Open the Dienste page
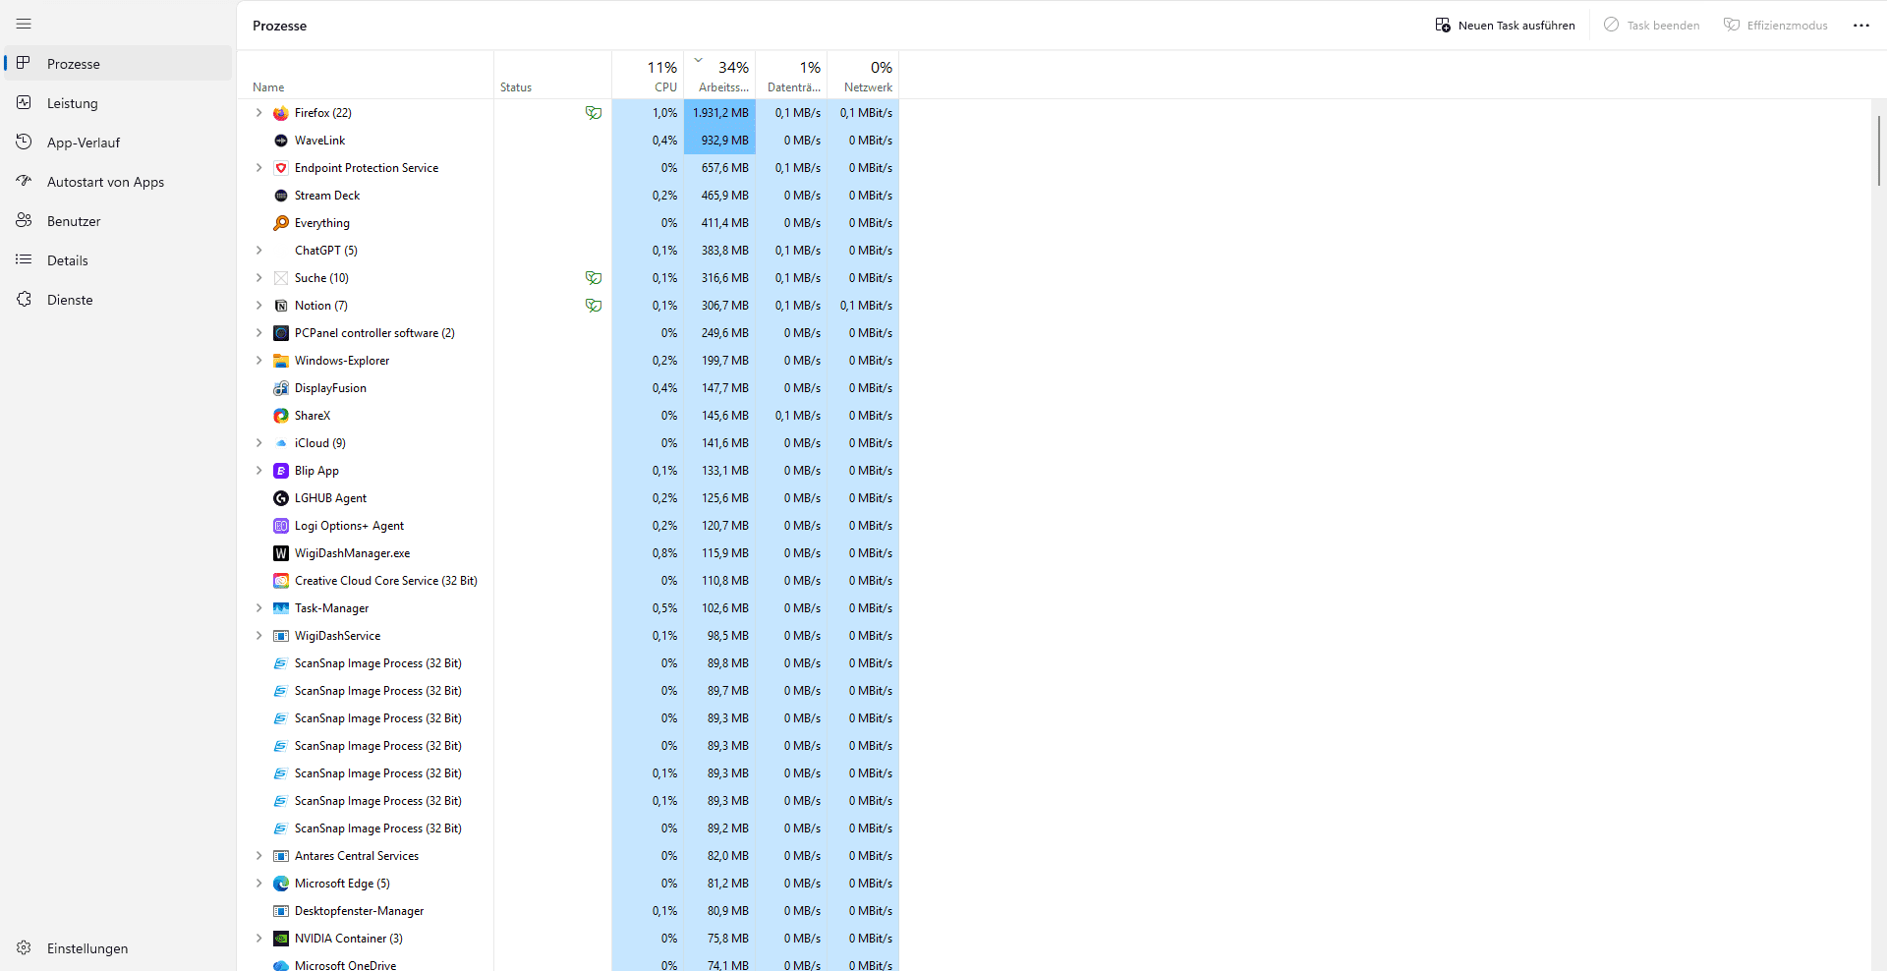Viewport: 1887px width, 971px height. point(118,300)
